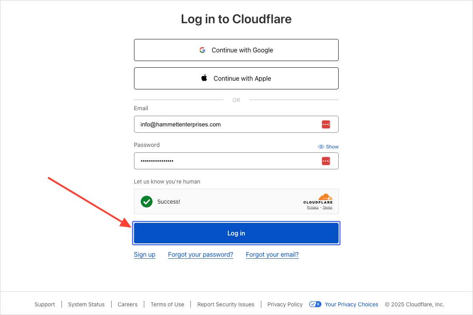Open the Sign up link
Image resolution: width=473 pixels, height=315 pixels.
[x=145, y=255]
